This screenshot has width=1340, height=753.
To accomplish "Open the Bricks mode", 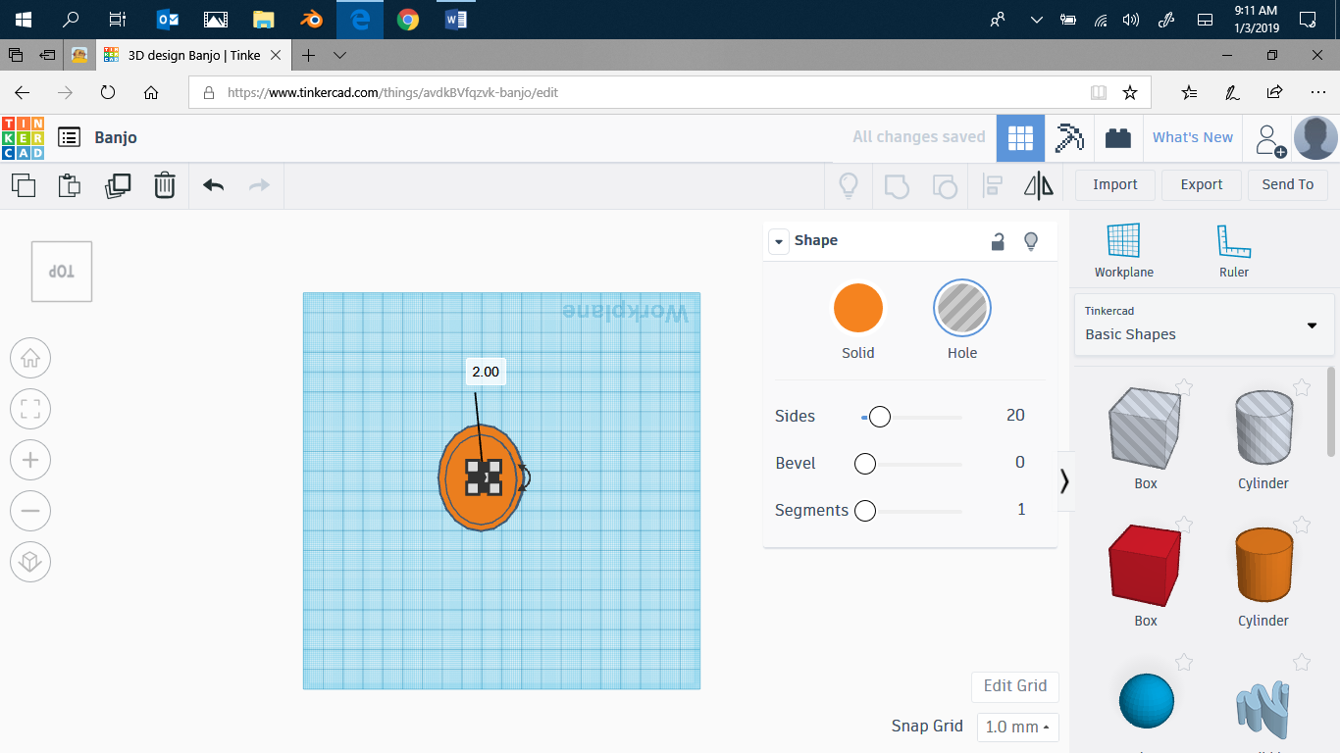I will tap(1117, 138).
